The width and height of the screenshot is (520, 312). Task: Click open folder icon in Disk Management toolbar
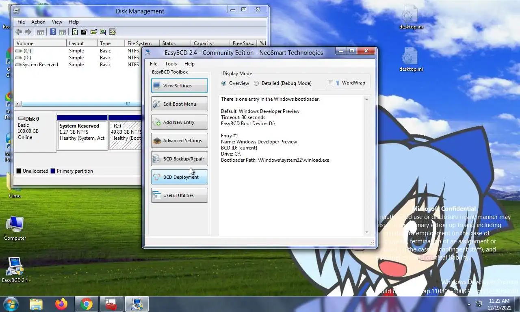pyautogui.click(x=93, y=32)
